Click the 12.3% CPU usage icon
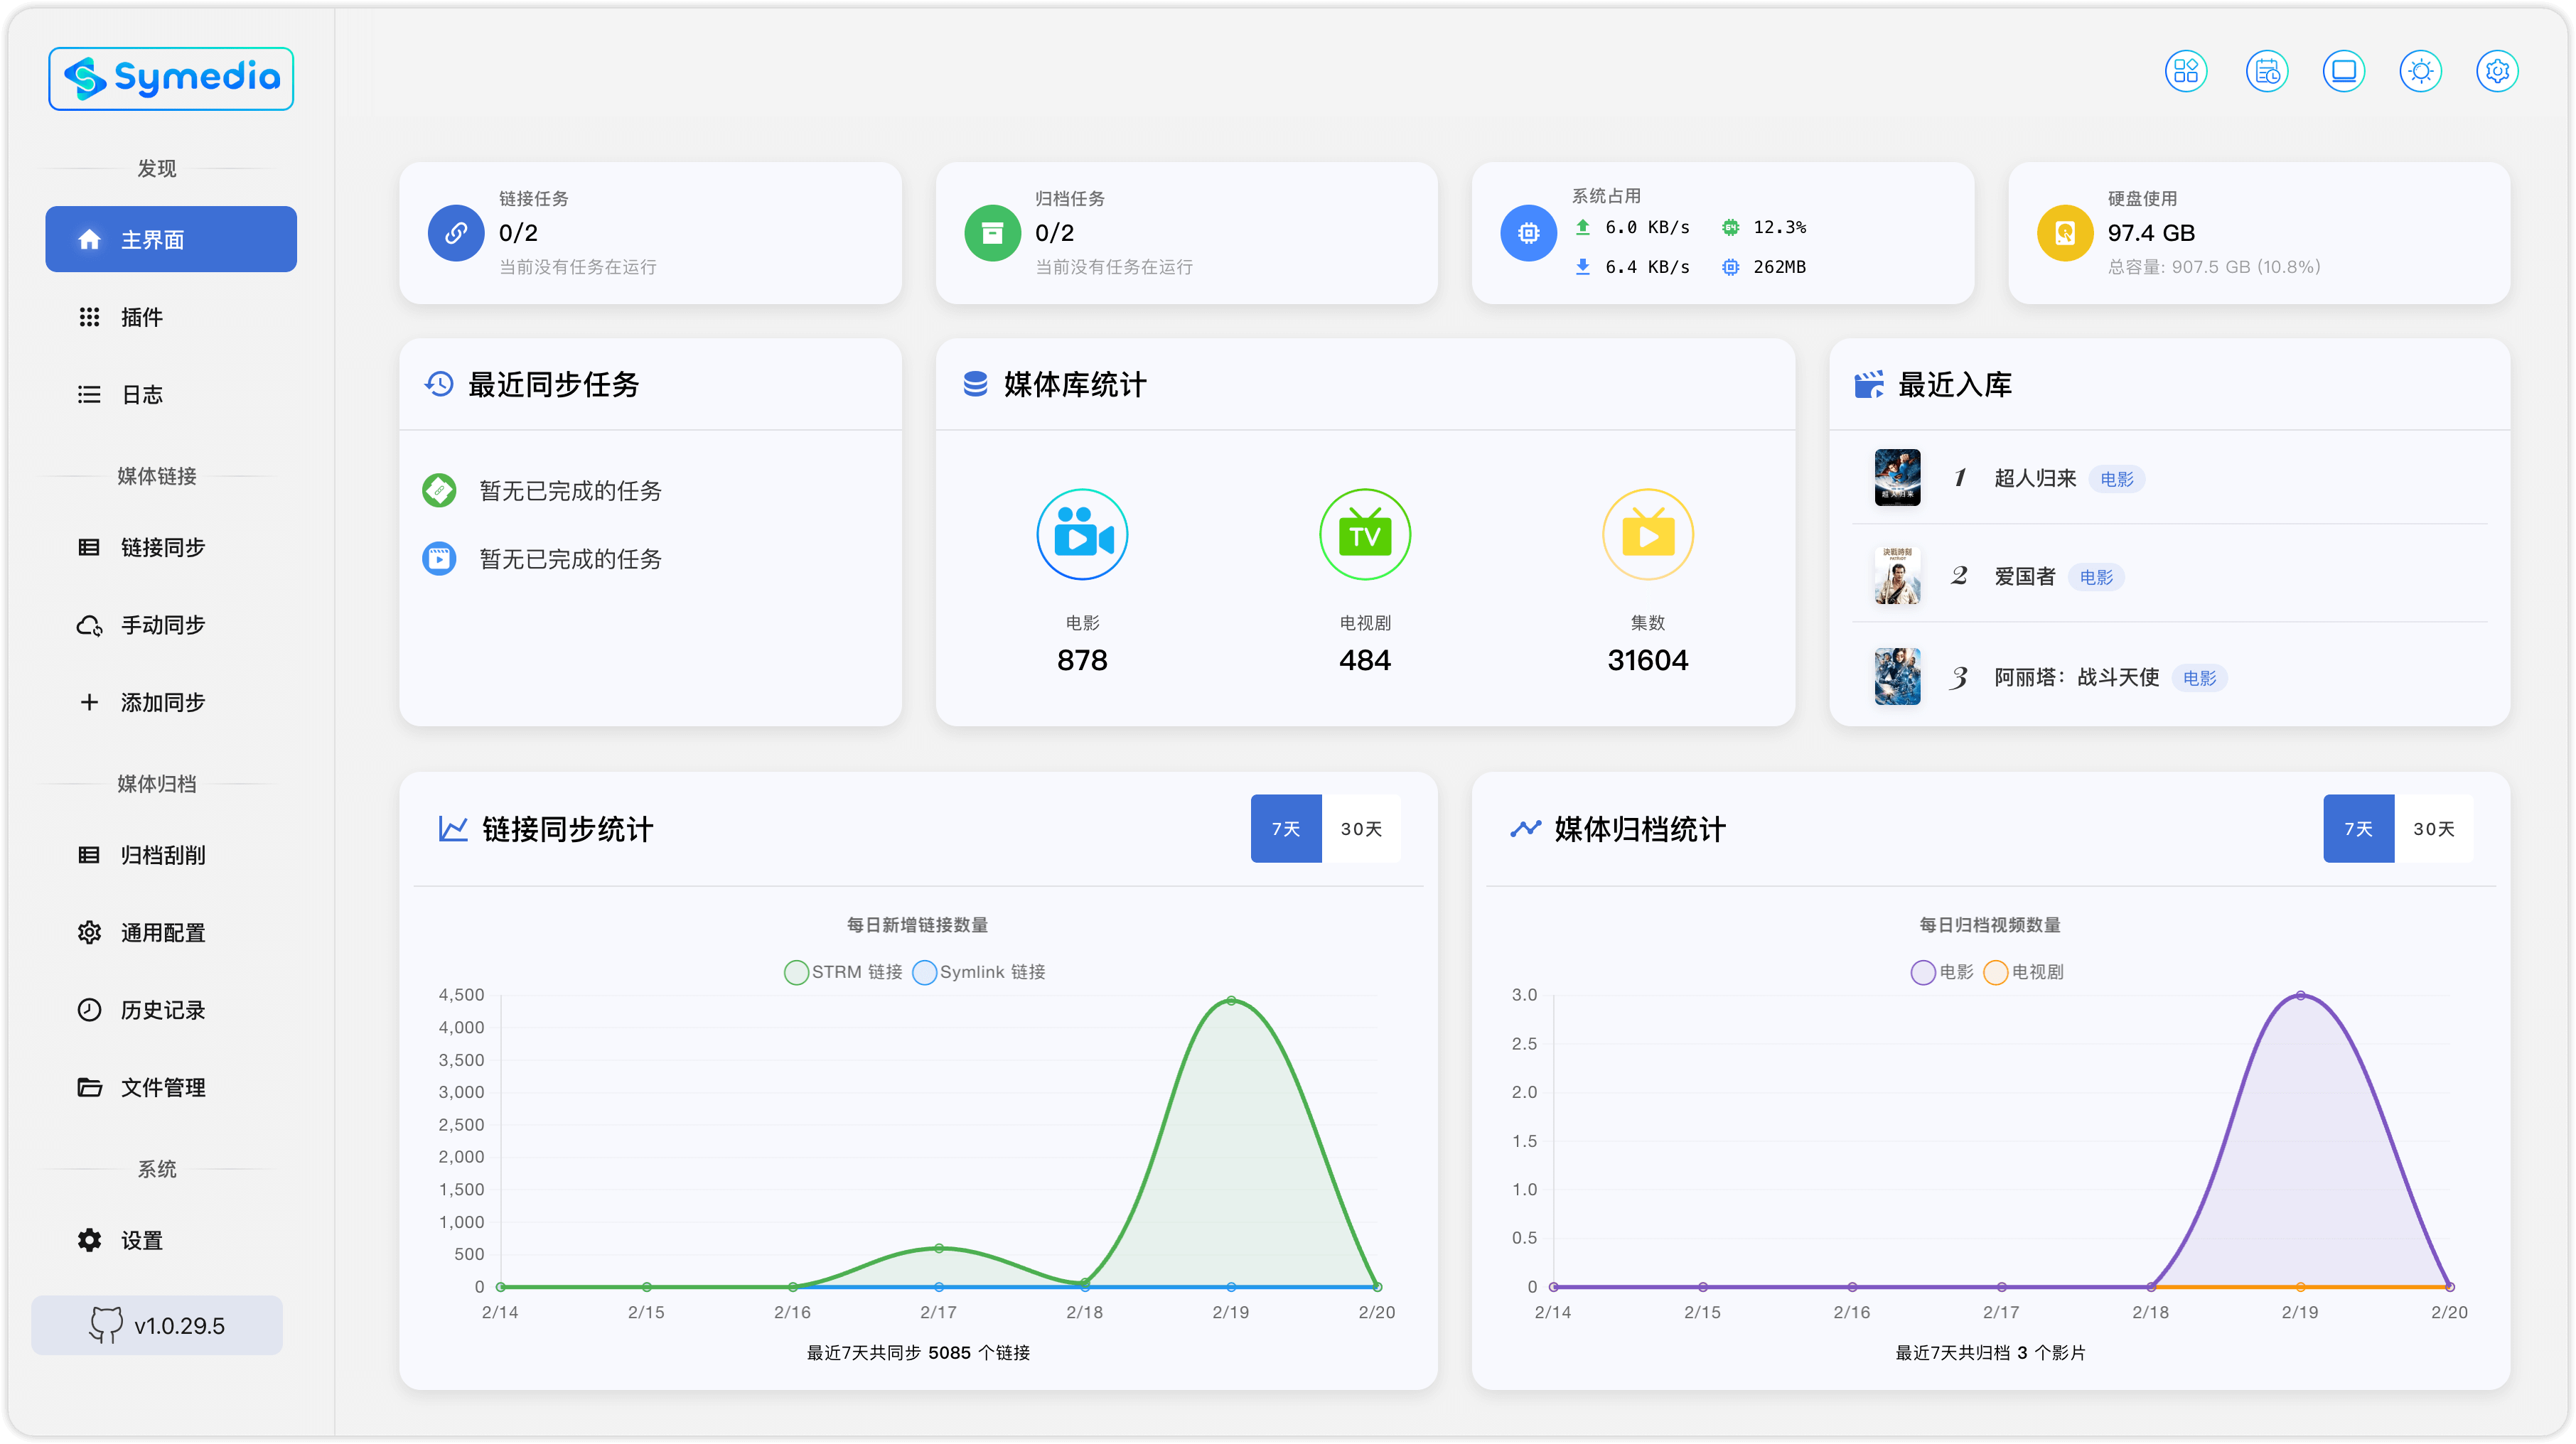 1731,227
